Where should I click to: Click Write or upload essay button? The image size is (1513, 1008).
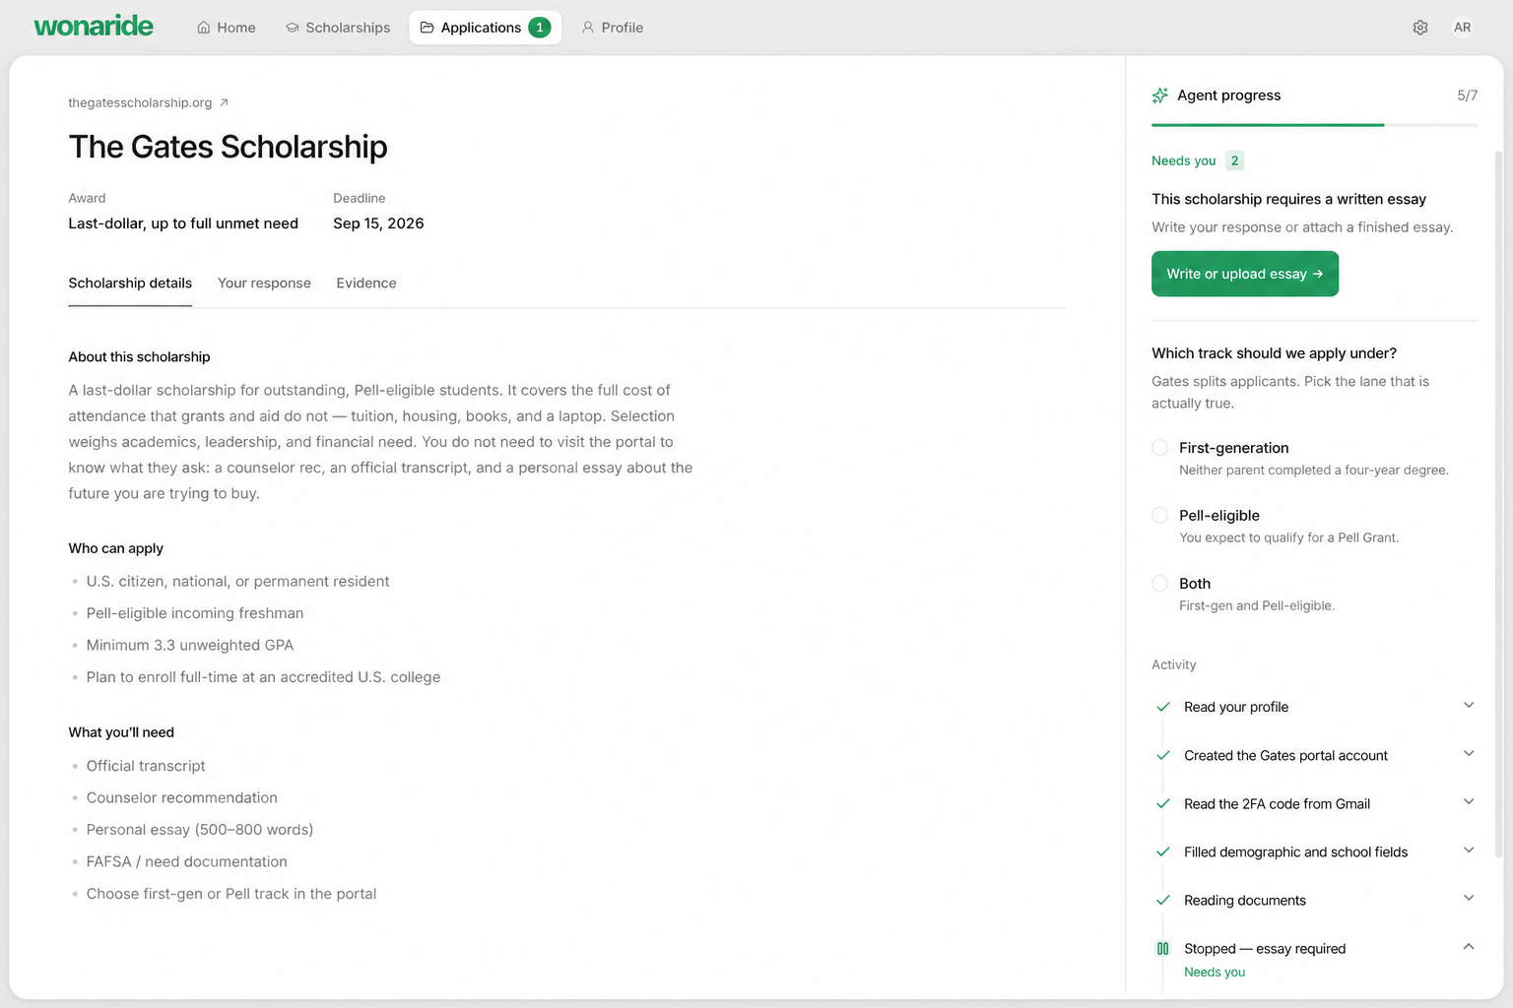(1245, 274)
